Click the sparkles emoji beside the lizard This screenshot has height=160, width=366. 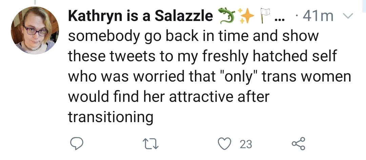(246, 16)
